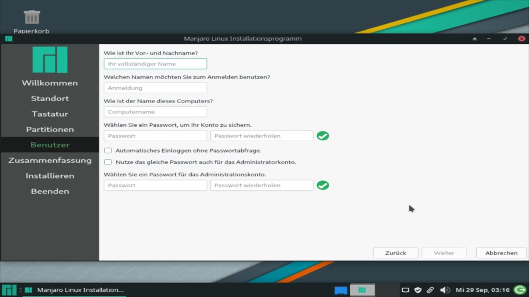Screen dimensions: 529x297
Task: Select the Standort step in sidebar
Action: (x=50, y=98)
